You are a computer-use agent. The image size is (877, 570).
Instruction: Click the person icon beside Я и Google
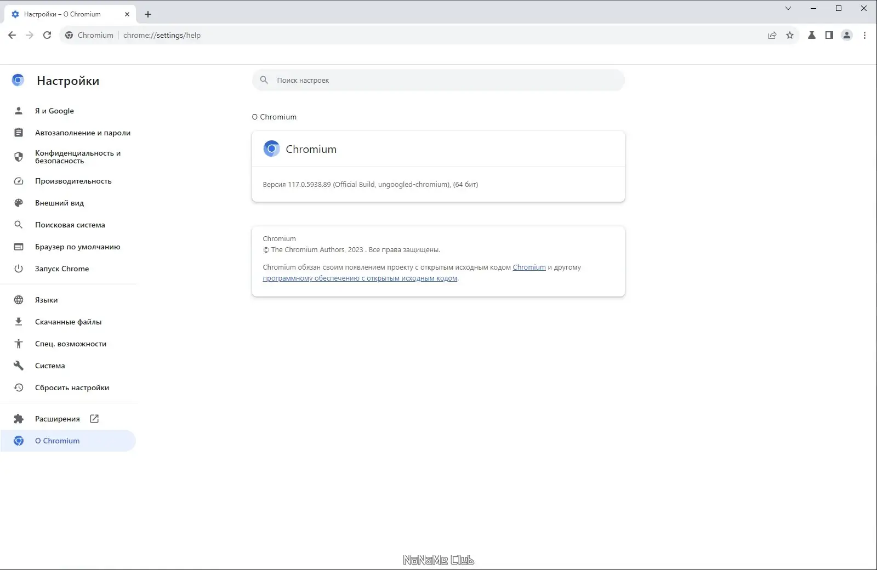pyautogui.click(x=19, y=111)
